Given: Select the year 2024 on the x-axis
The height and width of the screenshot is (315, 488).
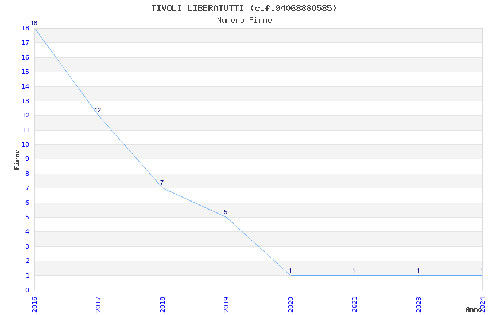Looking at the screenshot, I should point(482,304).
